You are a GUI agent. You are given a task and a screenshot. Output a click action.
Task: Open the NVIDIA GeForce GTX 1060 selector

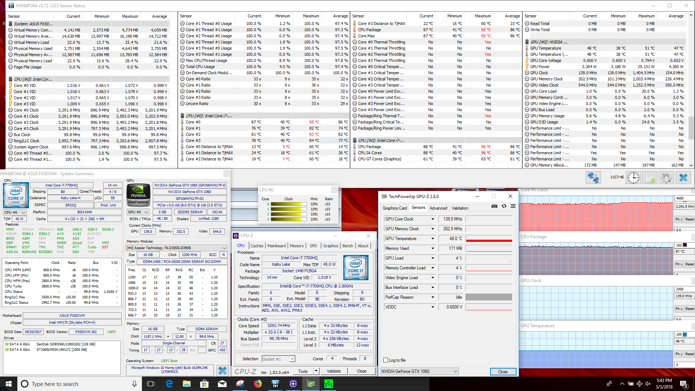tap(419, 371)
